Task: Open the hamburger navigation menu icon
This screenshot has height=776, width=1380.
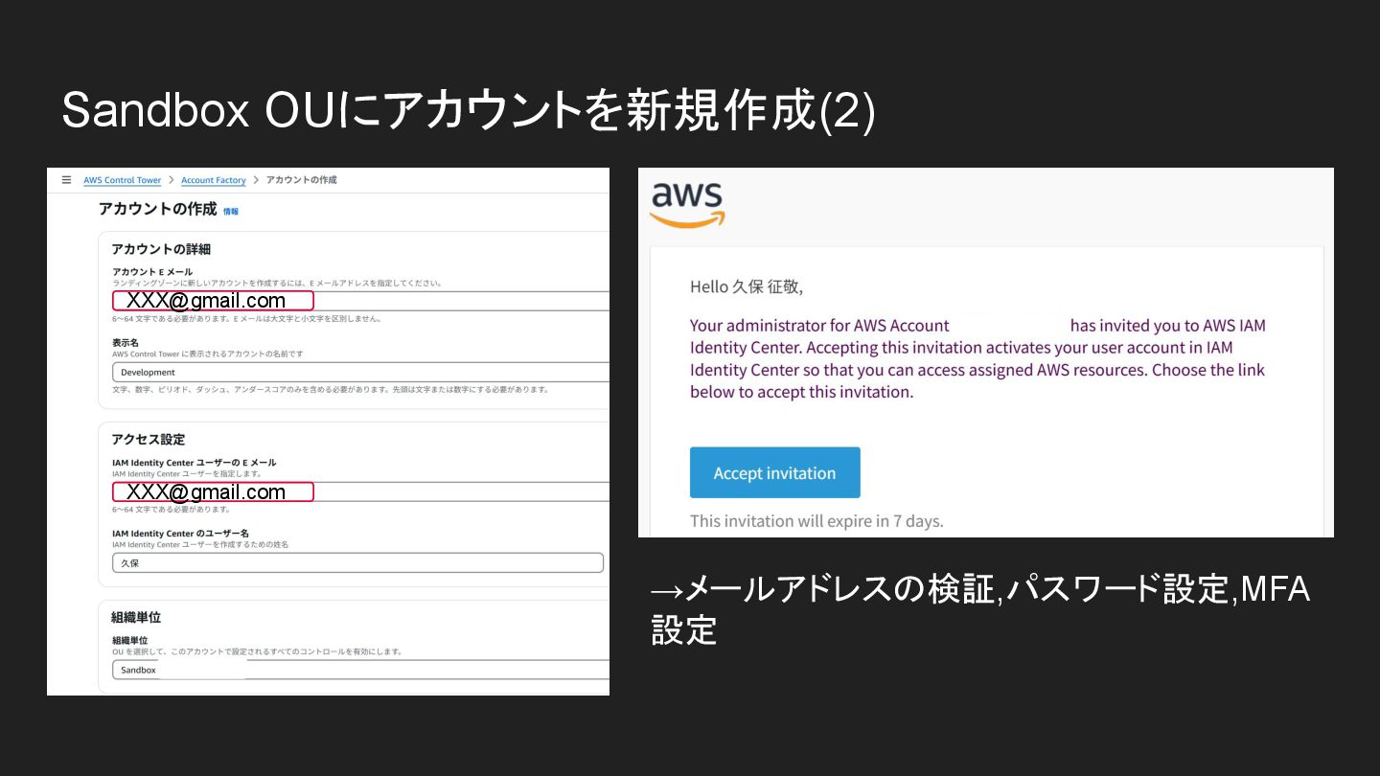Action: point(66,179)
